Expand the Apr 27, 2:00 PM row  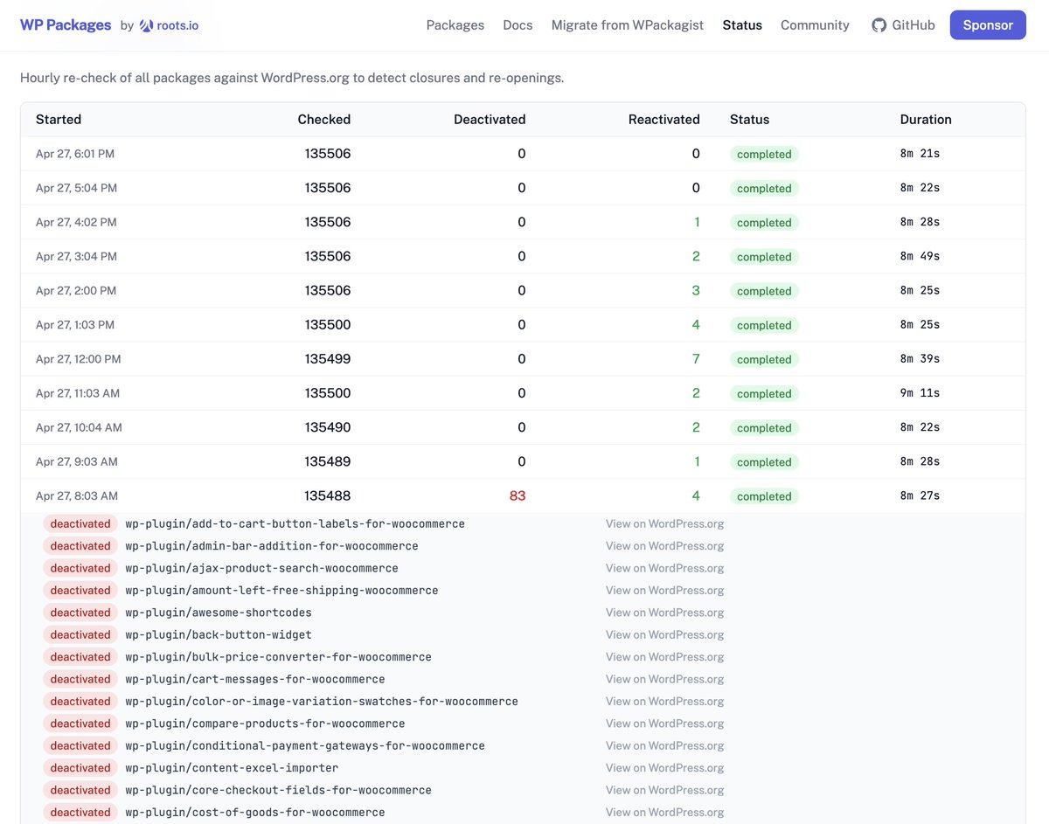pyautogui.click(x=523, y=290)
